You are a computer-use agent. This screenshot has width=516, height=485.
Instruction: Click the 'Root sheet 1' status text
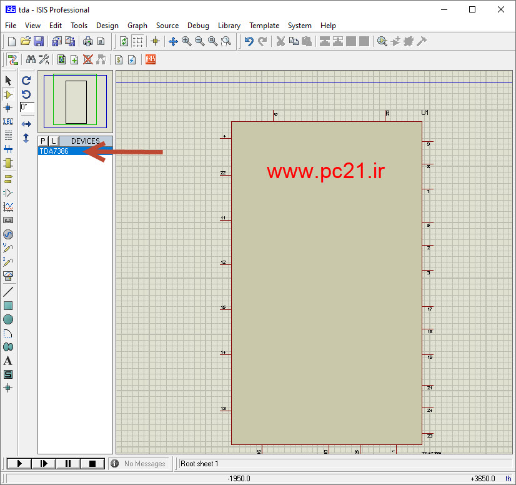(199, 464)
